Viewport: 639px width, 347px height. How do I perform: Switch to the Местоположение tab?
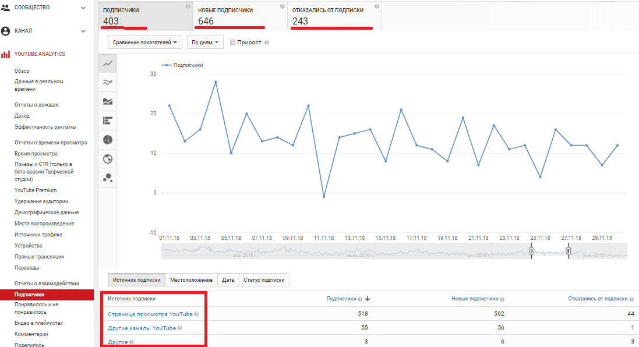click(191, 280)
